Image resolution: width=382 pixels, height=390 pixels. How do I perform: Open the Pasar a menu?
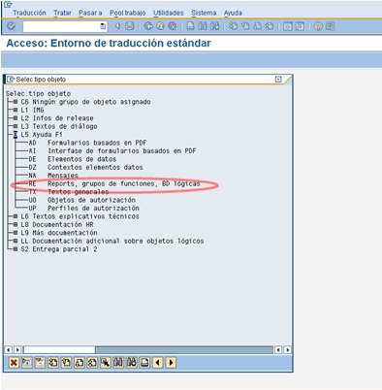click(90, 13)
